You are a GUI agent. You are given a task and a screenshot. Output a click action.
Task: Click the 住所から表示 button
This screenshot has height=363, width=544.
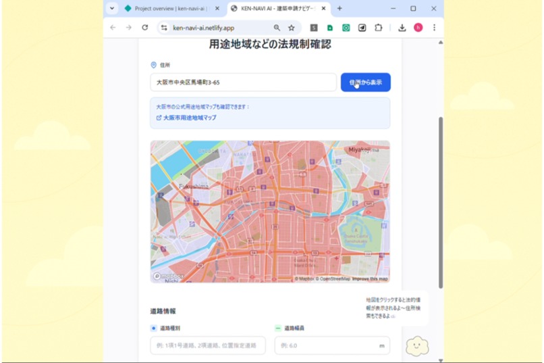pos(366,82)
